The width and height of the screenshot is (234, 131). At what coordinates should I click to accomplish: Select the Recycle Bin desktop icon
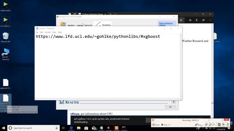coord(5,37)
